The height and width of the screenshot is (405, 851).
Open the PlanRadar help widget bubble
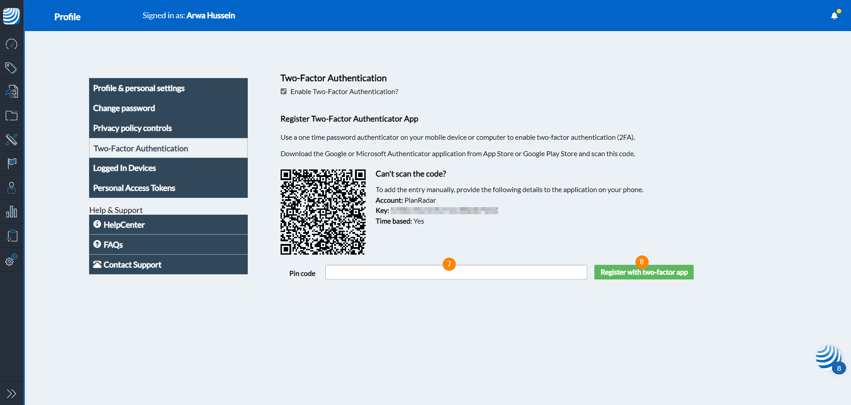pos(827,358)
